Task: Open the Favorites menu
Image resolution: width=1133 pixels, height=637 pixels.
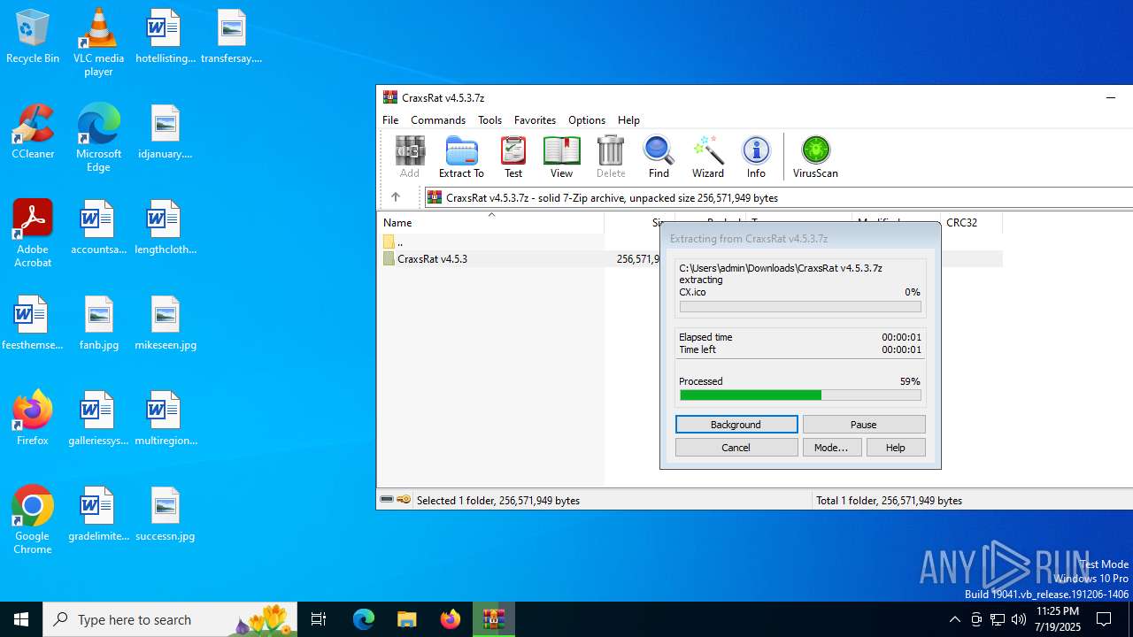Action: coord(535,119)
